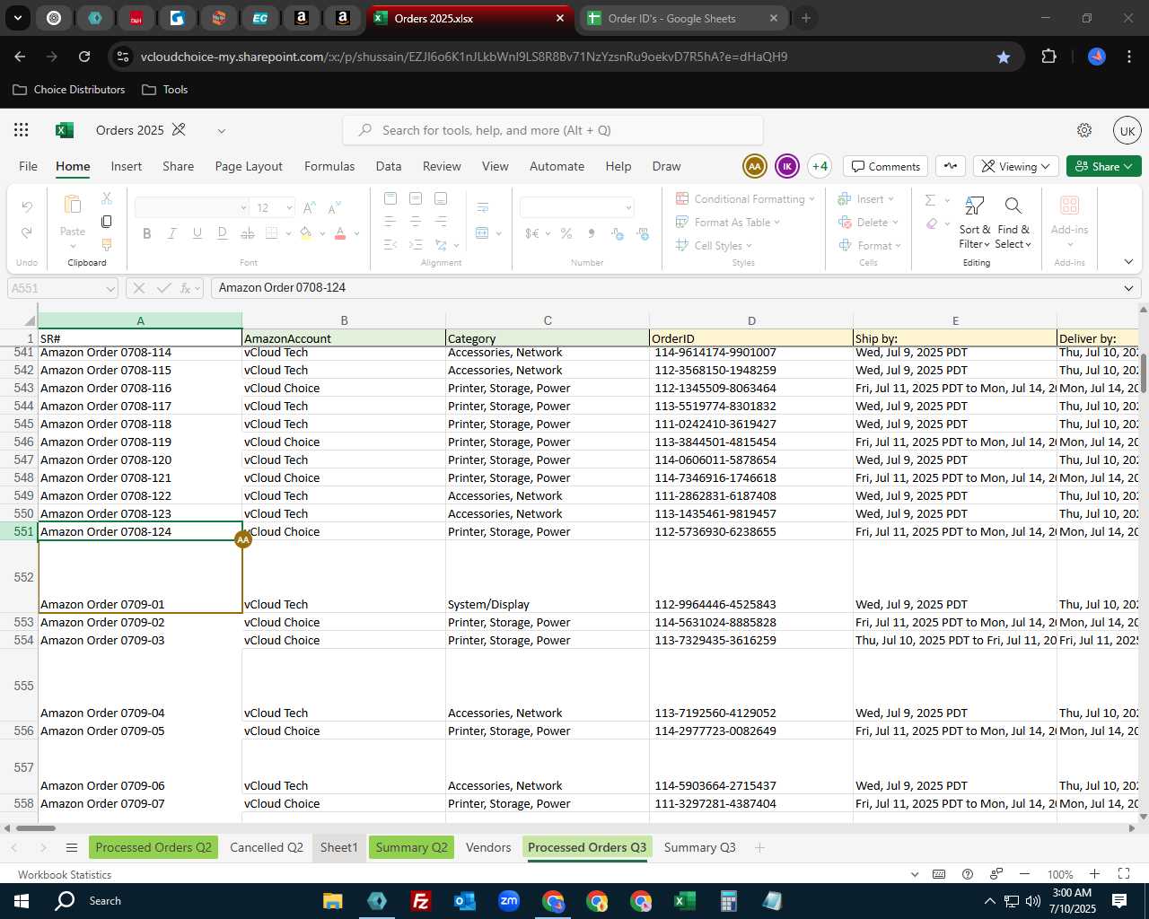This screenshot has width=1149, height=919.
Task: Open the Viewing mode dropdown
Action: click(x=1015, y=166)
